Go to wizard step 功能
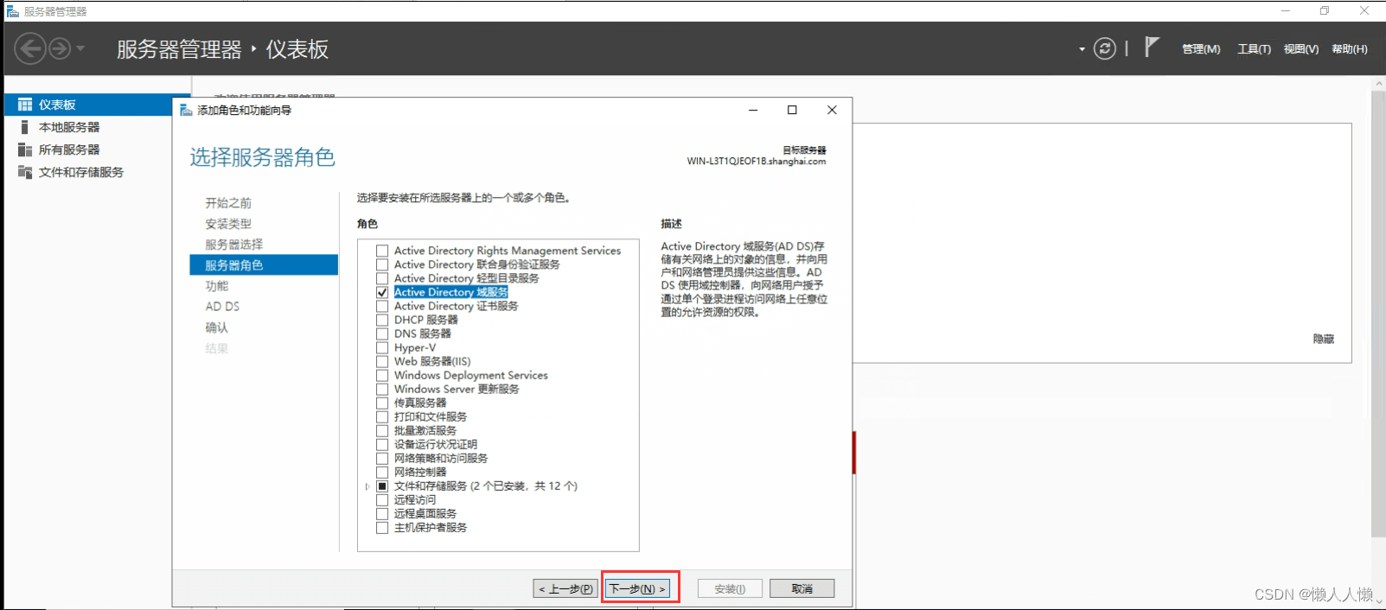Viewport: 1386px width, 610px height. click(x=216, y=286)
